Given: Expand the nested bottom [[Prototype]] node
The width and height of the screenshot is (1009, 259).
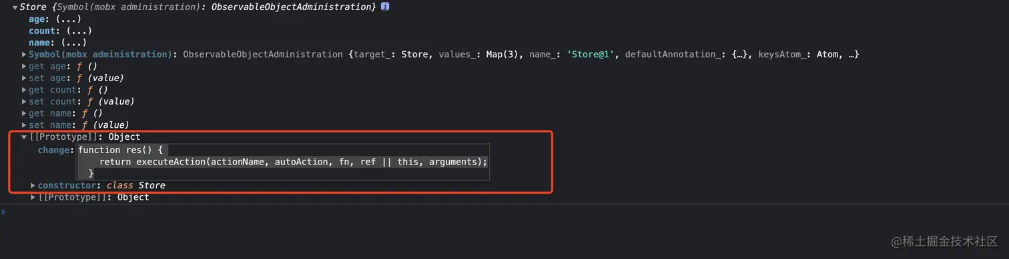Looking at the screenshot, I should click(33, 197).
